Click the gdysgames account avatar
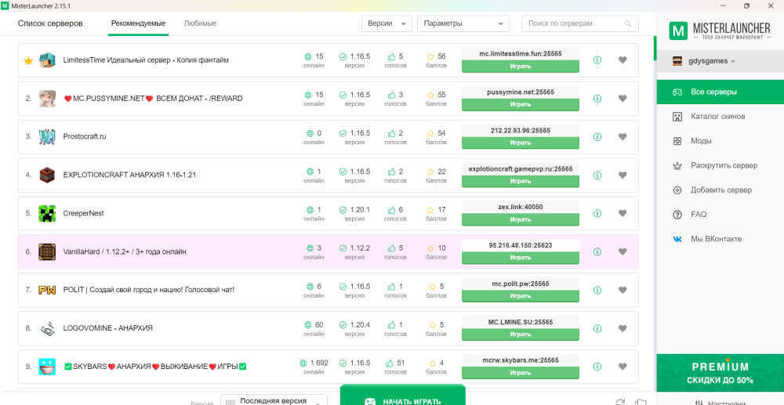The width and height of the screenshot is (784, 405). point(677,61)
